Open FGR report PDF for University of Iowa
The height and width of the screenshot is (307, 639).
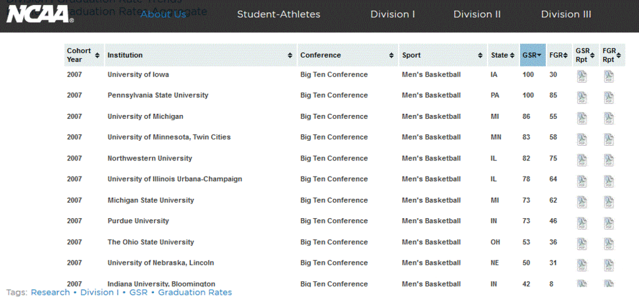click(x=609, y=77)
